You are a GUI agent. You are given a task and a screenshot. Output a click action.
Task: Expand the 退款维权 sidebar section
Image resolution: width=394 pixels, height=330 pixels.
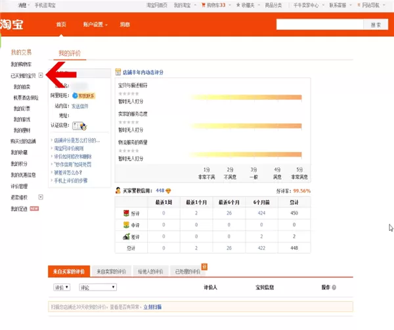(41, 197)
